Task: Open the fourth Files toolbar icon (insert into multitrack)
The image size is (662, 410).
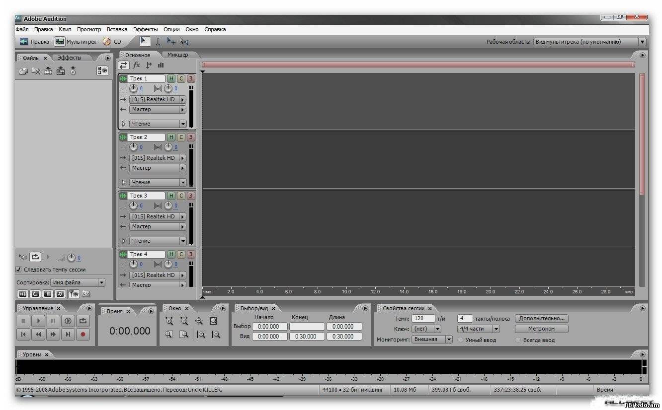Action: coord(61,71)
